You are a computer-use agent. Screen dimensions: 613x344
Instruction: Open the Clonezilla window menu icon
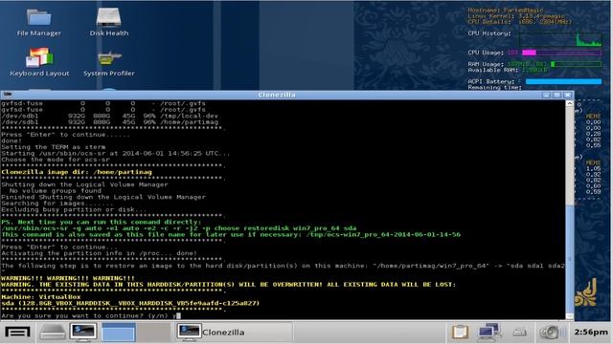(x=7, y=95)
